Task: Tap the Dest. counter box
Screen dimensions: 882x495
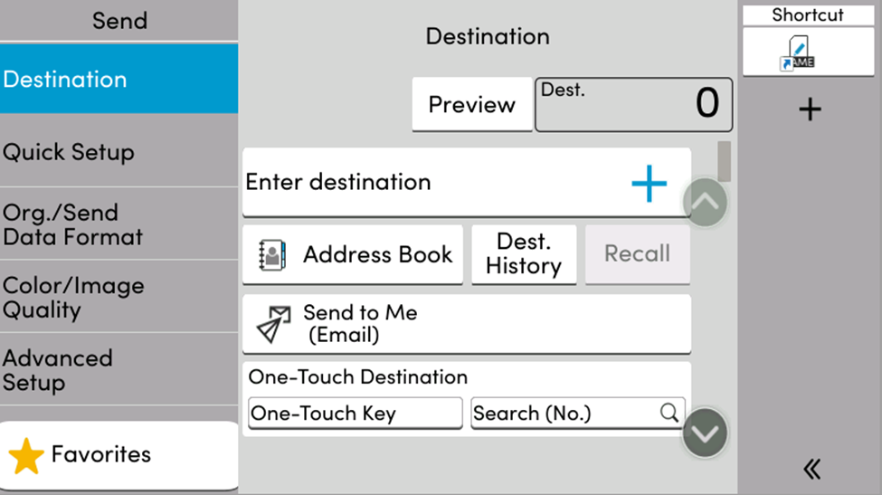Action: [x=633, y=104]
